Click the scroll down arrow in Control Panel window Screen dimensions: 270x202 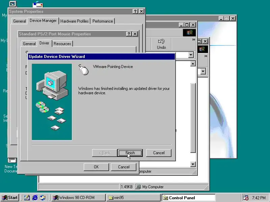point(193,164)
